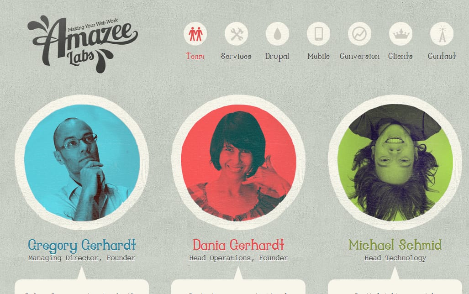The width and height of the screenshot is (469, 294).
Task: Open the Conversion chart icon
Action: 359,34
